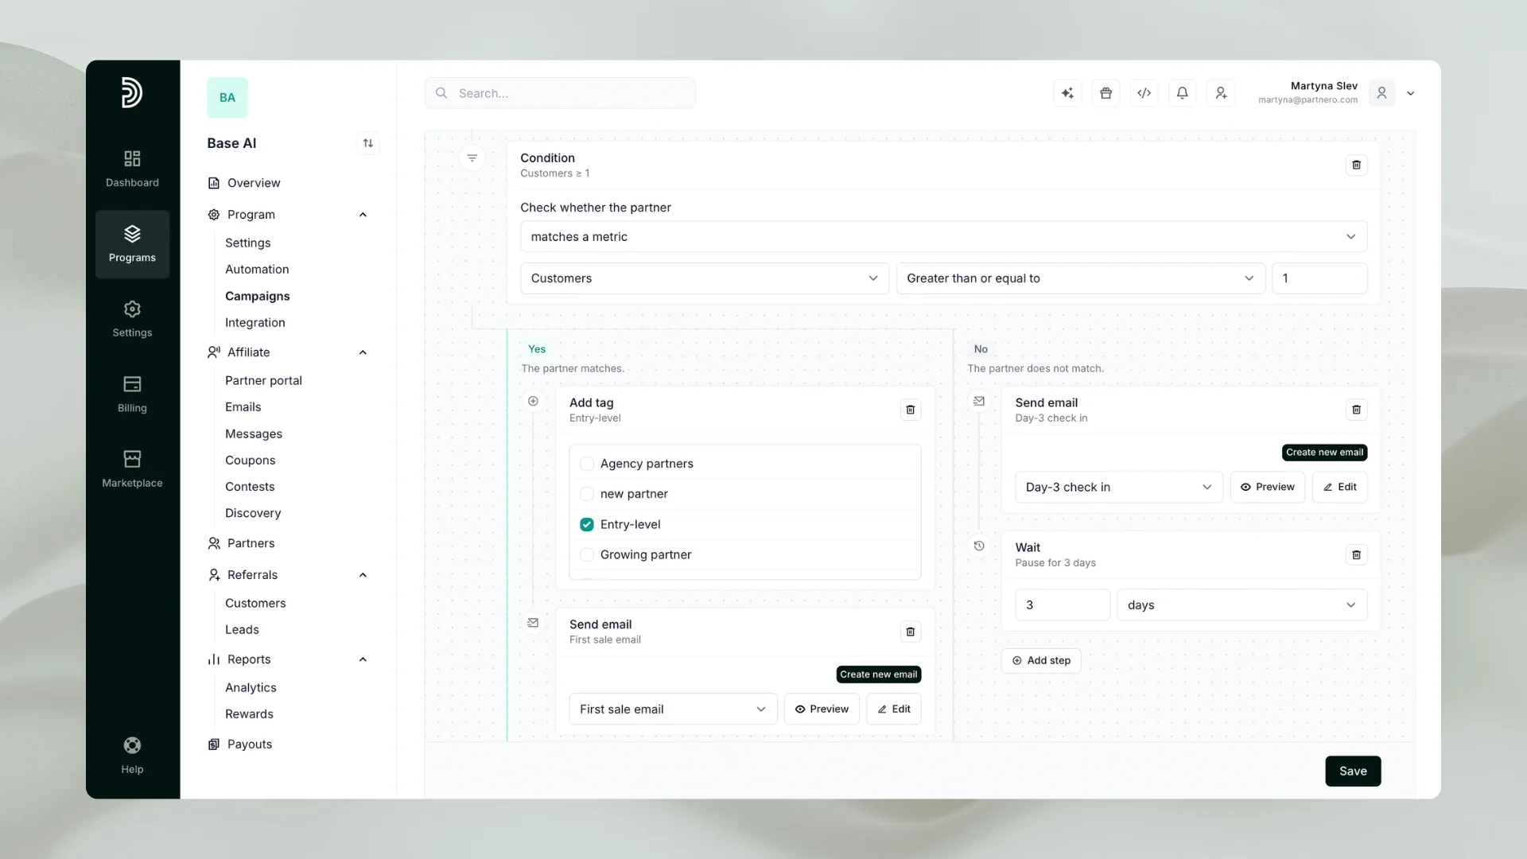Click the filter icon beside Condition
This screenshot has height=859, width=1527.
(x=472, y=157)
